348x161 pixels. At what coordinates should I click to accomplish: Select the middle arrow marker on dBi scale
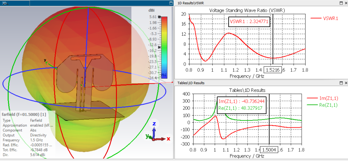click(159, 47)
